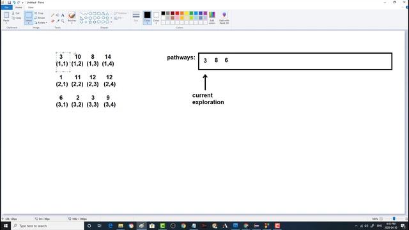
Task: Pick the Five-point star shape
Action: [90, 22]
